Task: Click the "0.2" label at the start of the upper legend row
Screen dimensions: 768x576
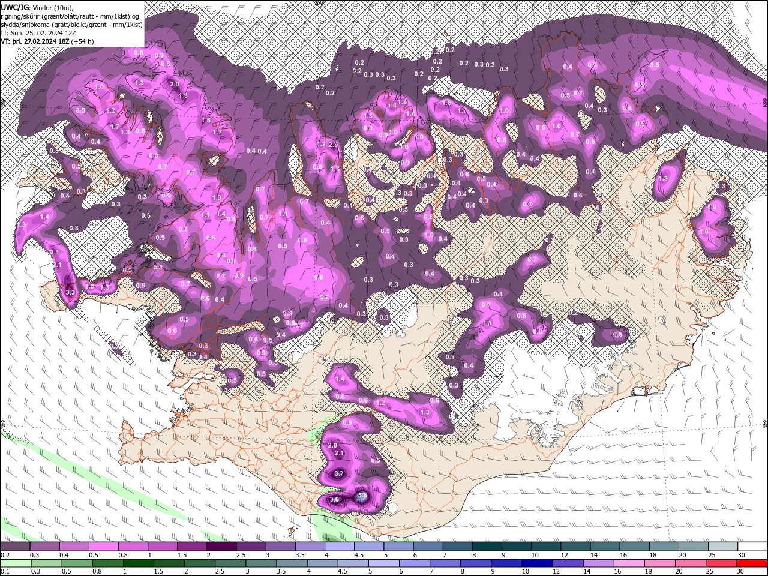Action: pos(4,555)
